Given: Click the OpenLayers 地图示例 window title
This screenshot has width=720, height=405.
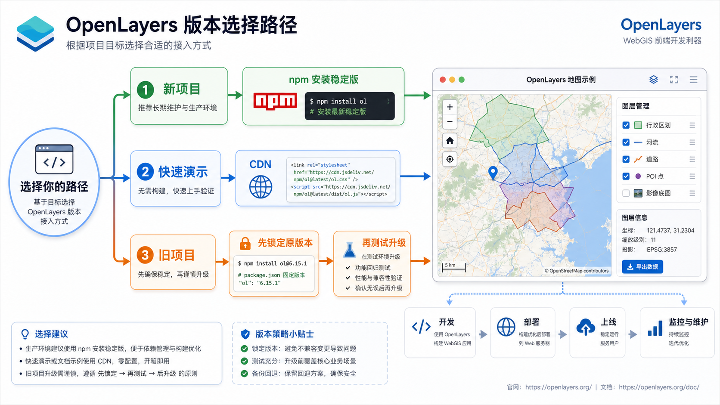Looking at the screenshot, I should pos(561,80).
